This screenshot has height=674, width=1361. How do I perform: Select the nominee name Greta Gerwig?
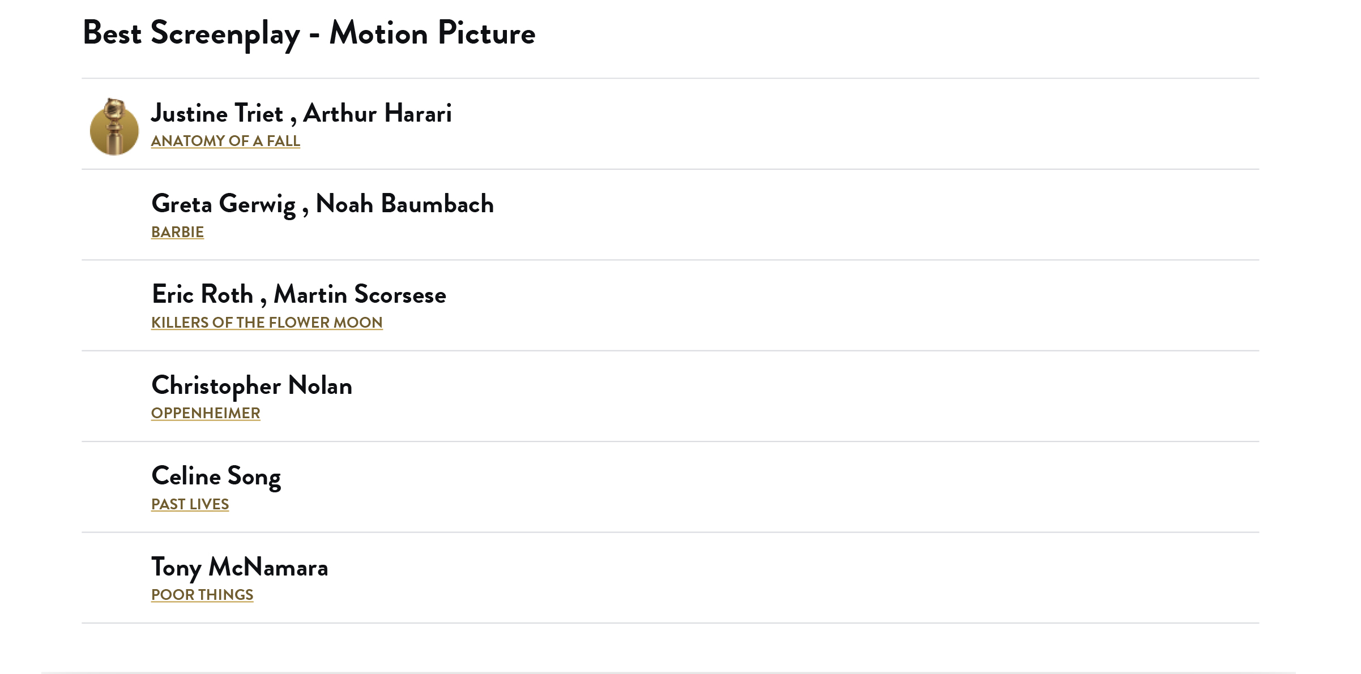coord(224,204)
